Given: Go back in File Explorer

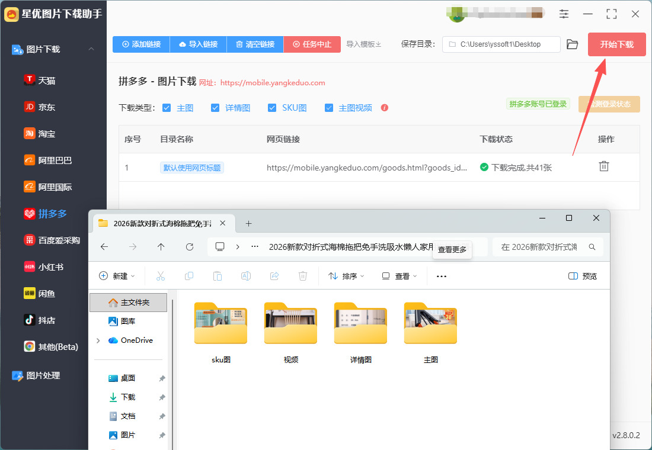Looking at the screenshot, I should click(x=104, y=247).
